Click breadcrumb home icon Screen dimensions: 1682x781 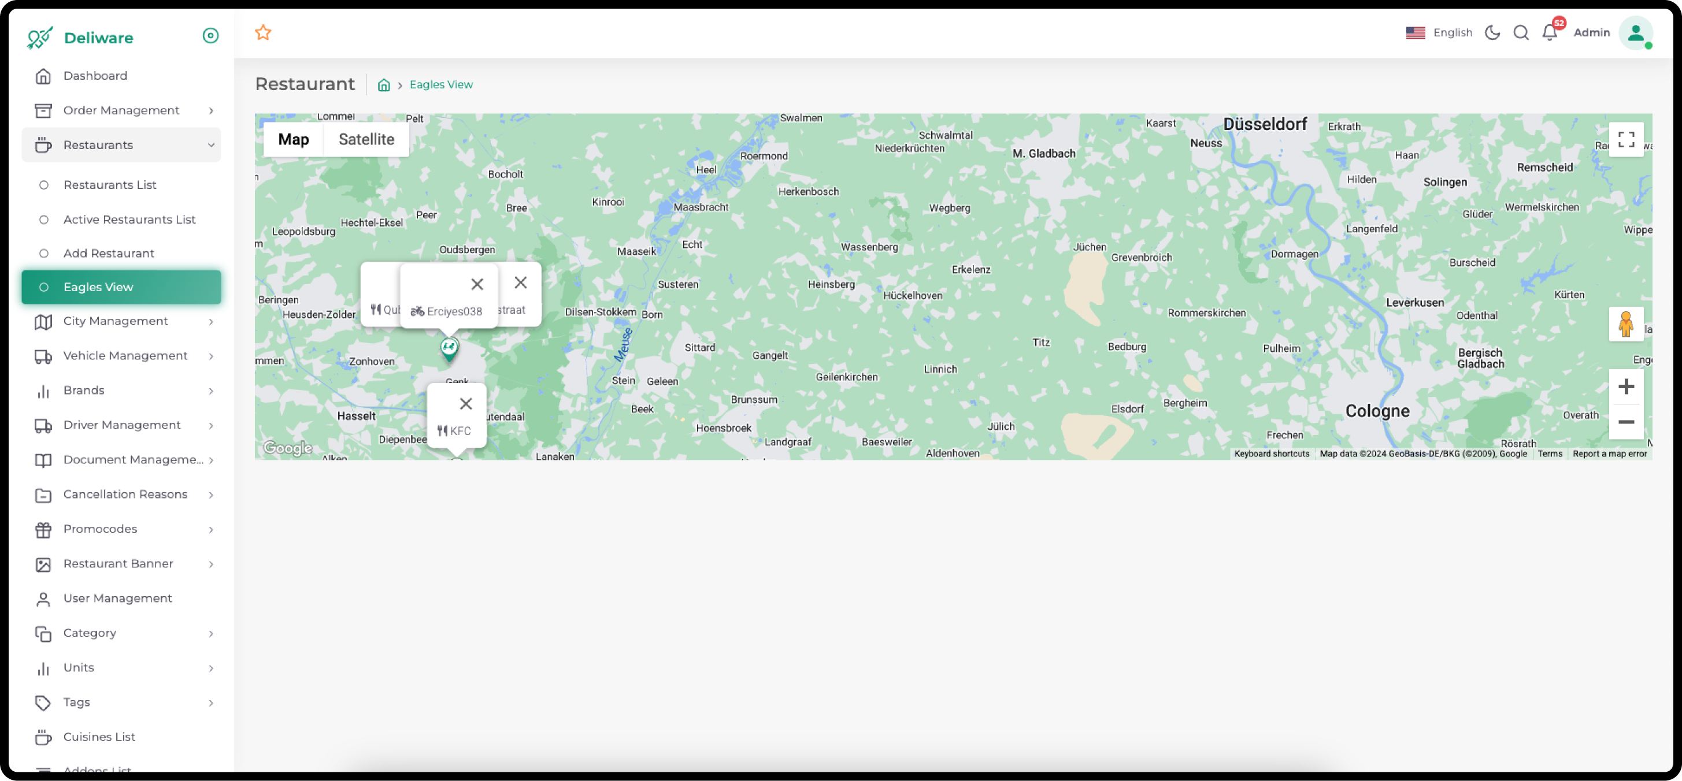click(384, 85)
